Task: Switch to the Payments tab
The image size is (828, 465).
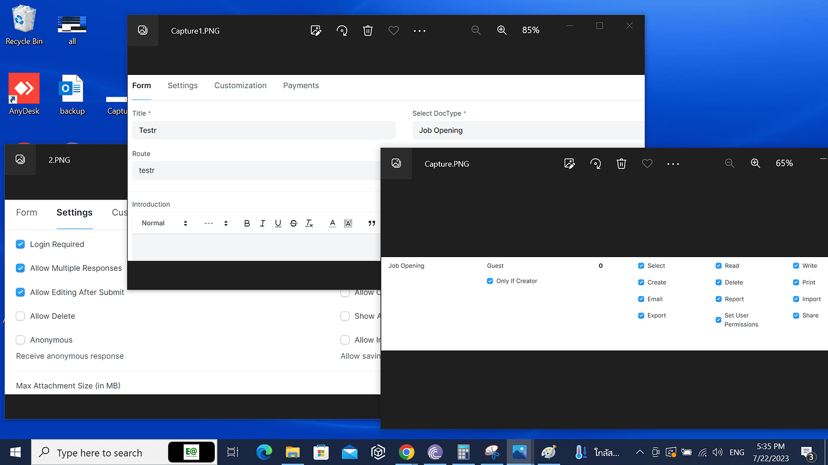Action: pyautogui.click(x=301, y=85)
